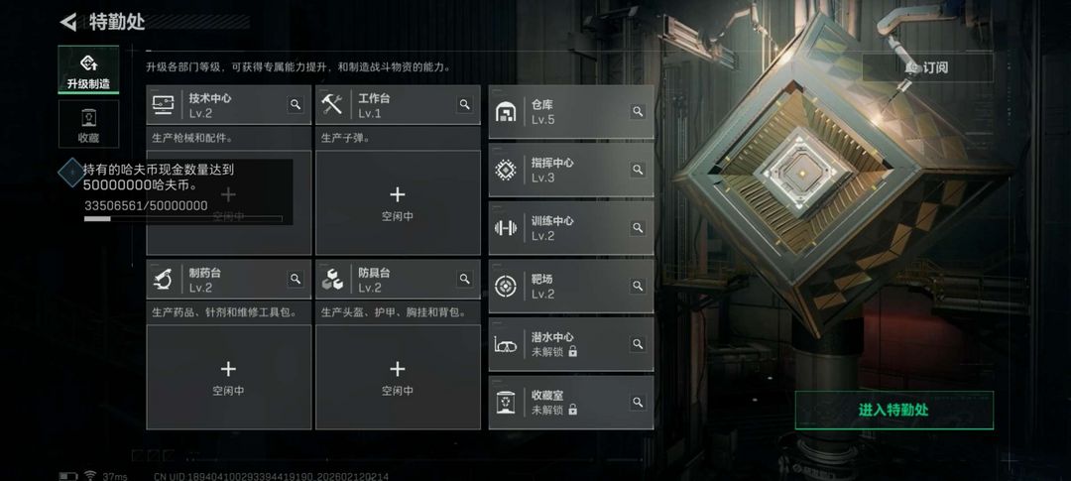Add production in 防具台 idle slot
Screen dimensions: 1071x481
[398, 377]
